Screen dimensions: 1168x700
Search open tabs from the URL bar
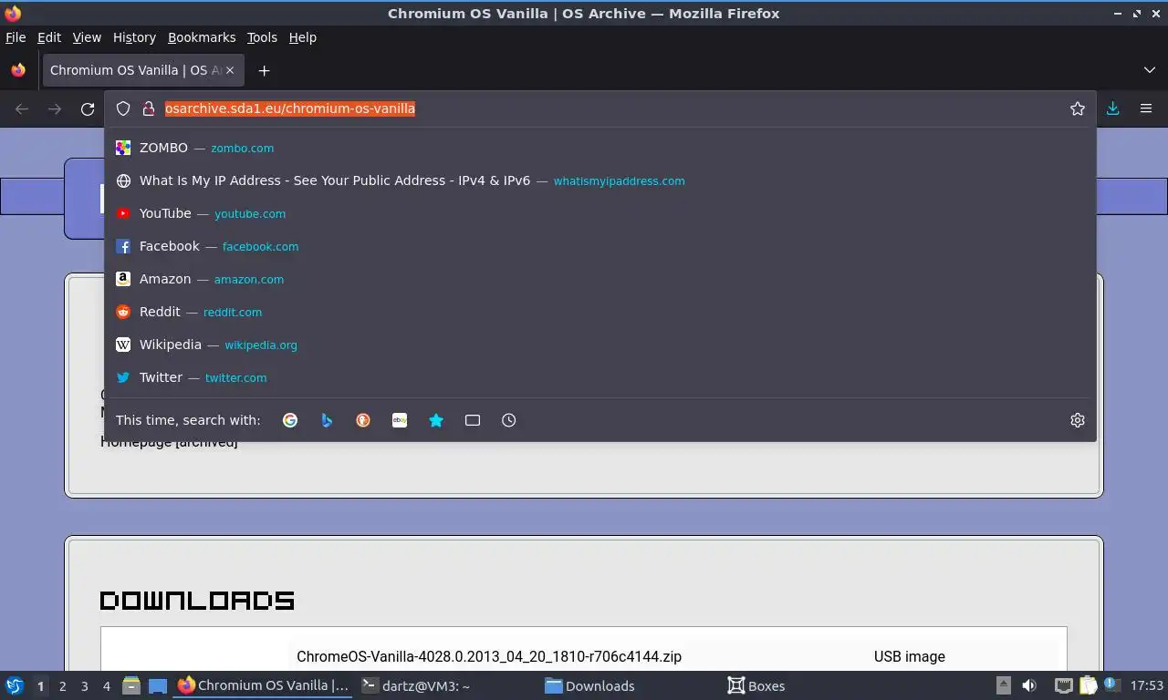[473, 420]
